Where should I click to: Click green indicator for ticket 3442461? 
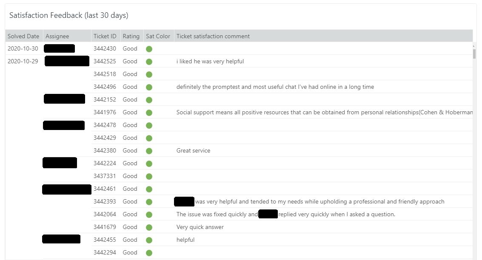(149, 189)
